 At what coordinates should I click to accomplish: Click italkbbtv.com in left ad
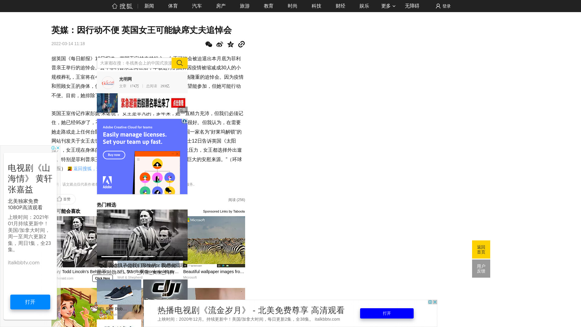pyautogui.click(x=24, y=263)
